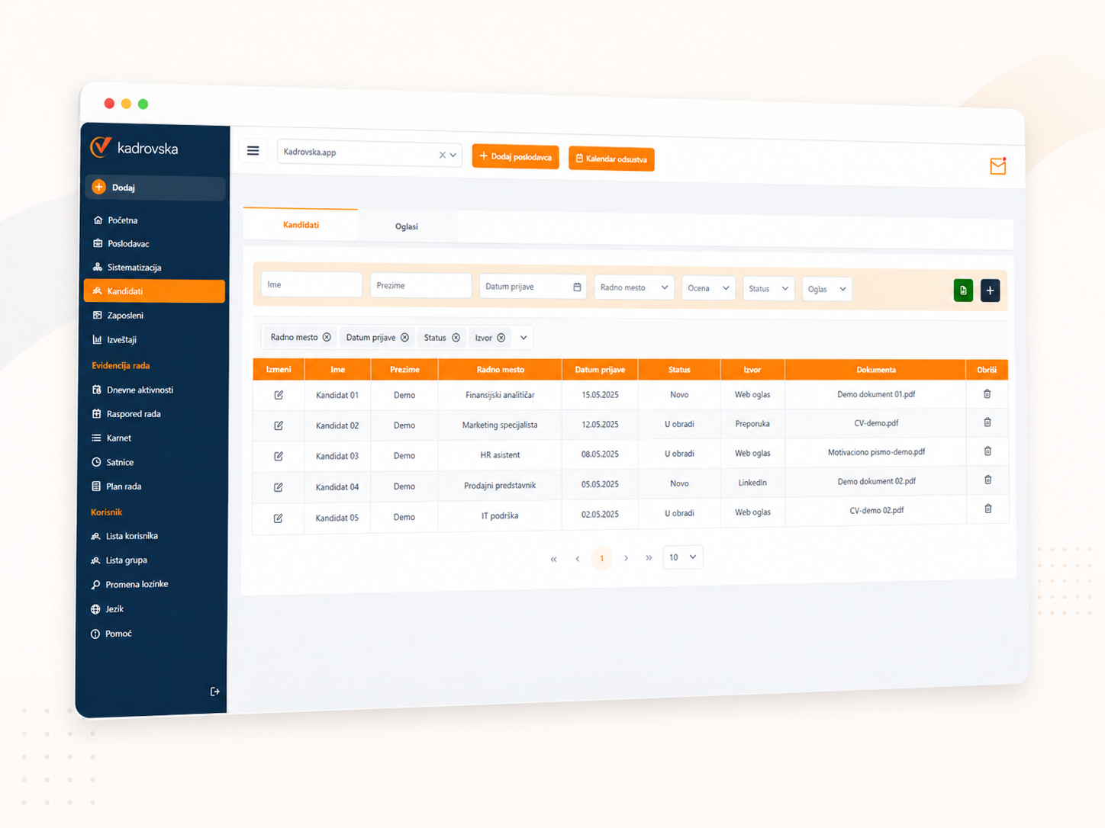The height and width of the screenshot is (828, 1105).
Task: Delete Kandidat 05 with trash icon
Action: pos(987,509)
